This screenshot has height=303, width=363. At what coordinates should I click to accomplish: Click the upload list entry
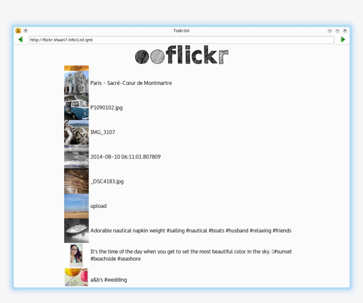pos(99,206)
